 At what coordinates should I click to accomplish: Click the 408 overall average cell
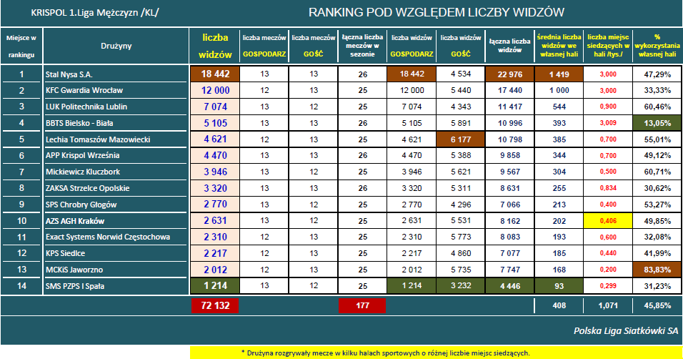click(x=559, y=305)
